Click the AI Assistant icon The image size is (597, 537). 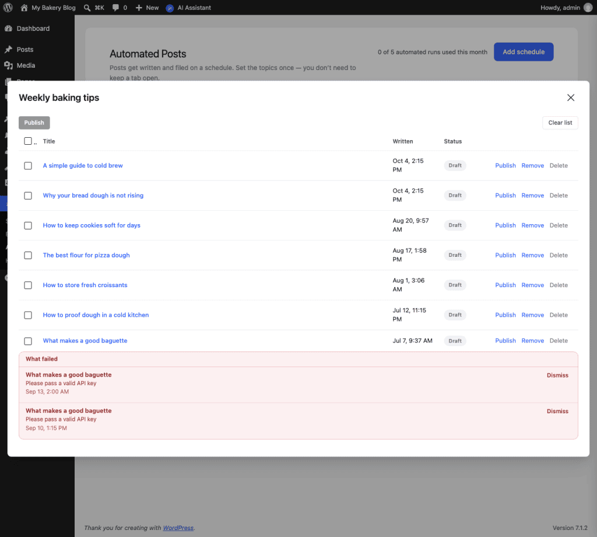pyautogui.click(x=170, y=8)
